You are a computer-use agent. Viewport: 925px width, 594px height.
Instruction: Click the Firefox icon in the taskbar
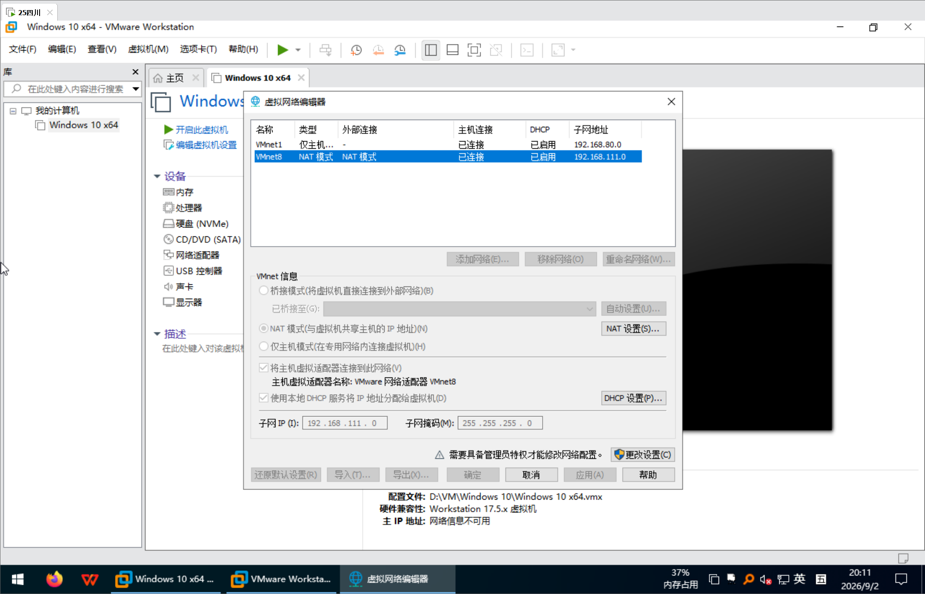tap(54, 579)
